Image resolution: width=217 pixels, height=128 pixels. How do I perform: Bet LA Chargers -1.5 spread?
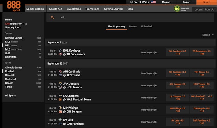pyautogui.click(x=178, y=98)
